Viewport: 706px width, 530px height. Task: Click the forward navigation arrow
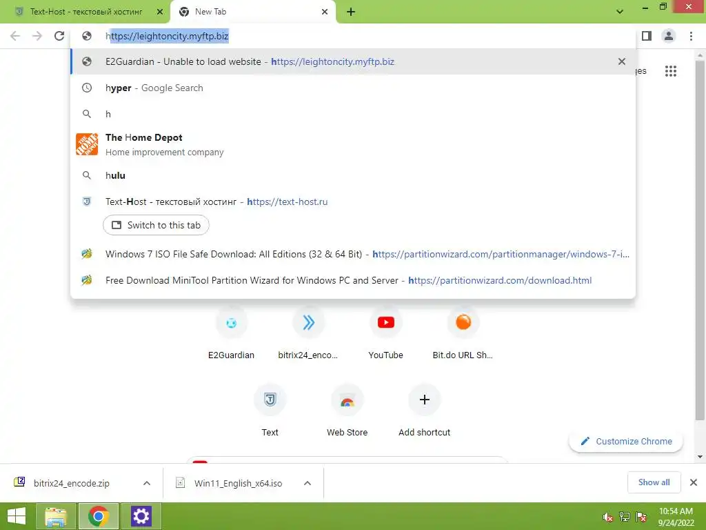(x=37, y=36)
